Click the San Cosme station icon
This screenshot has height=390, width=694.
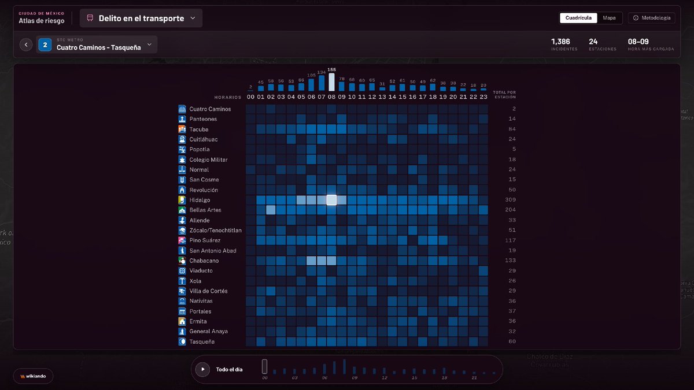pyautogui.click(x=182, y=180)
